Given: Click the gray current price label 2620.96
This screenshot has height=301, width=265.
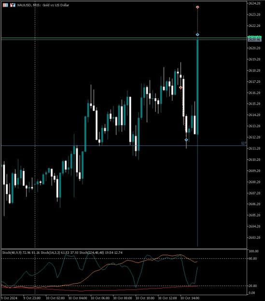Looking at the screenshot, I should pos(254,40).
